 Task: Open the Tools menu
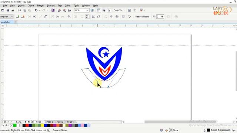pos(76,6)
